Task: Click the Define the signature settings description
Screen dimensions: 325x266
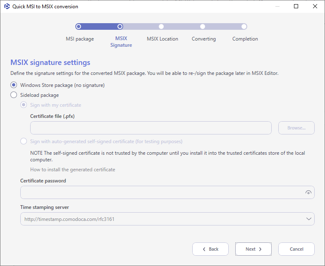Action: click(144, 73)
